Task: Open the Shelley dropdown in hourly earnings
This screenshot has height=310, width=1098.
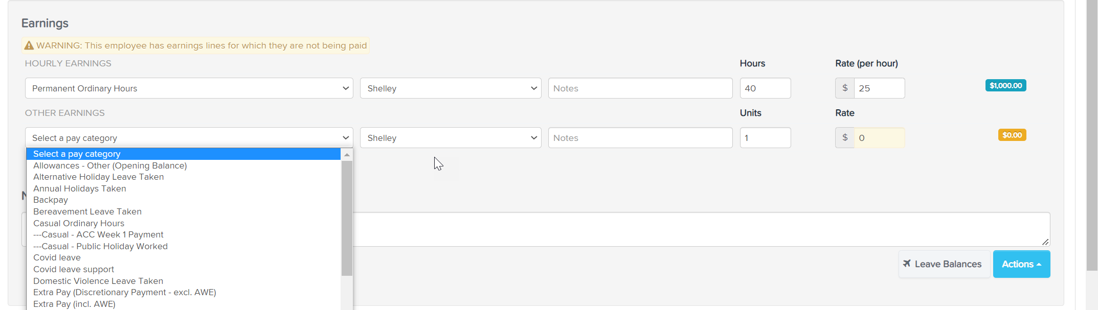Action: [450, 88]
